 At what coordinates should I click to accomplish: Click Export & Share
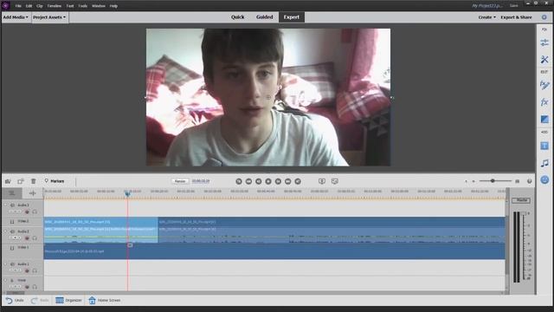(516, 17)
